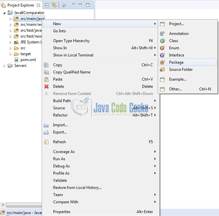Open the Compare With submenu
This screenshot has height=216, width=219.
pos(100,202)
